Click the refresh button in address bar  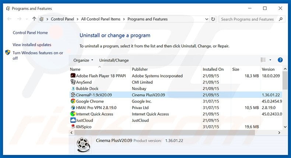click(213, 19)
